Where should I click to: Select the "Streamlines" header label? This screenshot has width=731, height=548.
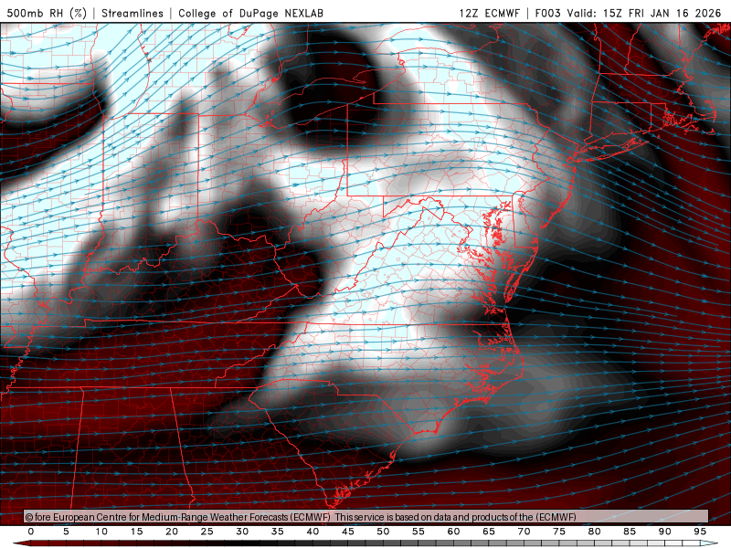tap(132, 13)
